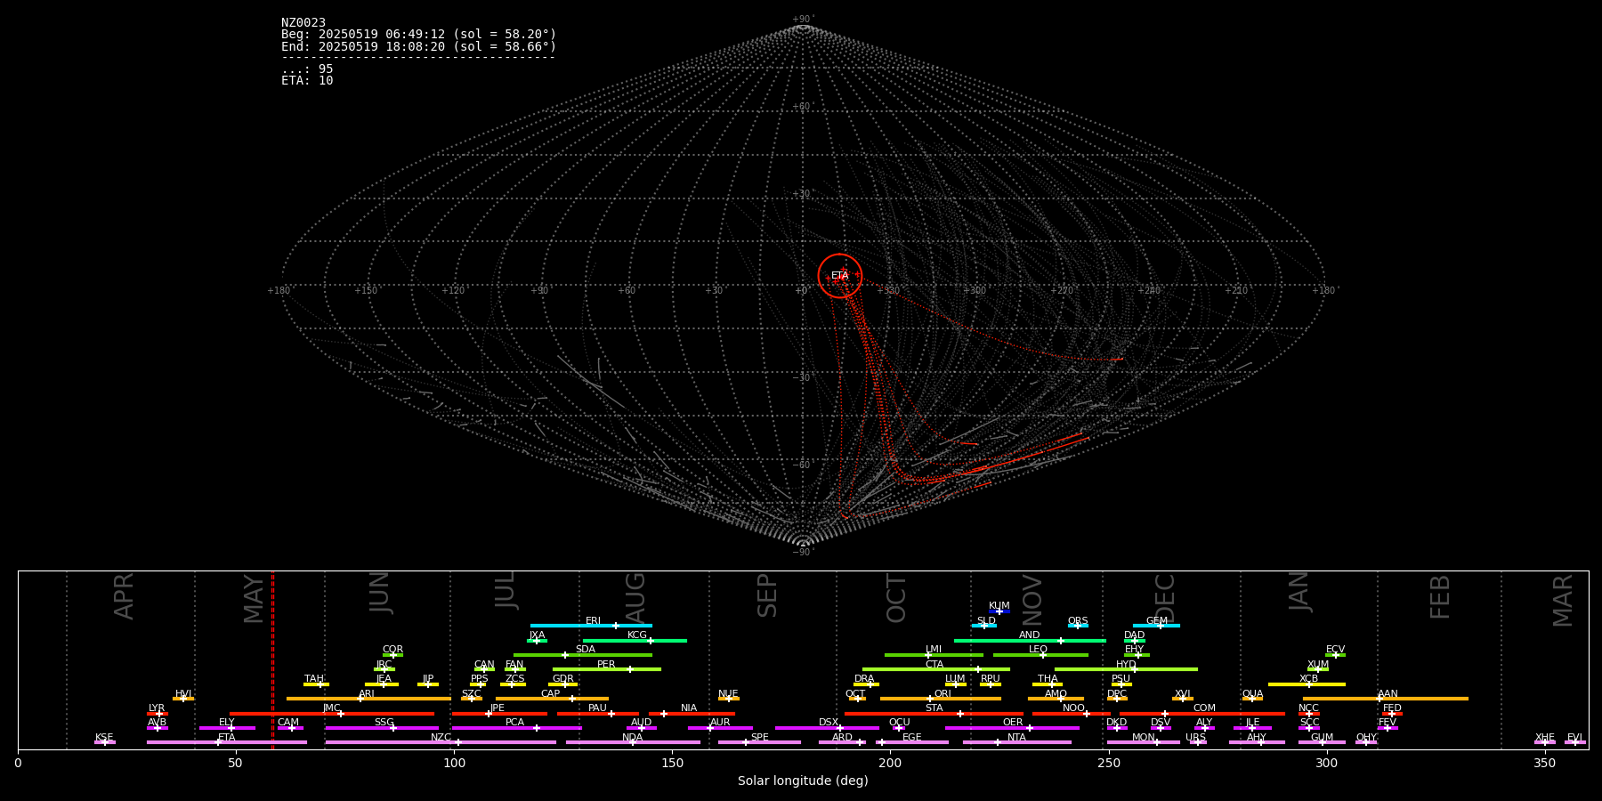Click the LYR shower label

click(x=157, y=708)
